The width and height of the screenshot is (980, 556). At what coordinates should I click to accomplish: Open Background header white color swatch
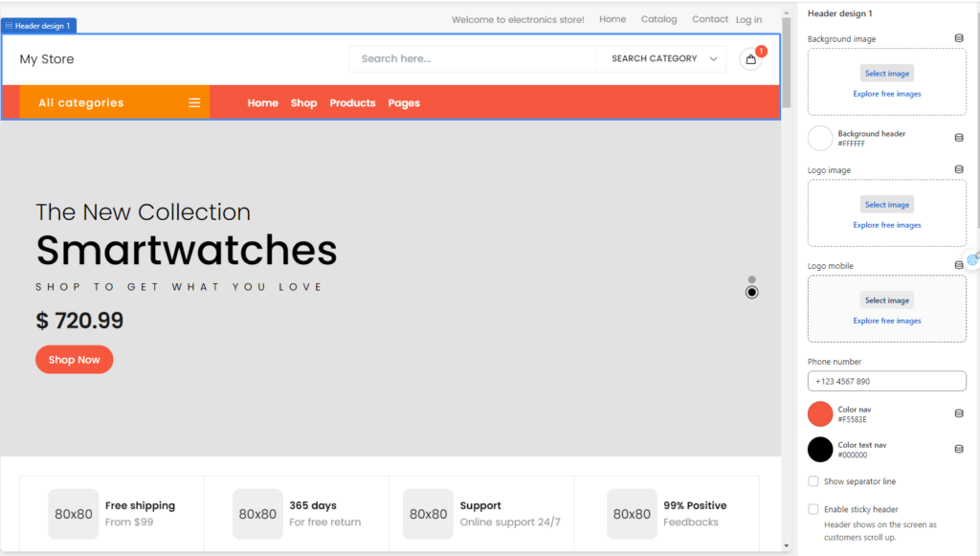(820, 138)
